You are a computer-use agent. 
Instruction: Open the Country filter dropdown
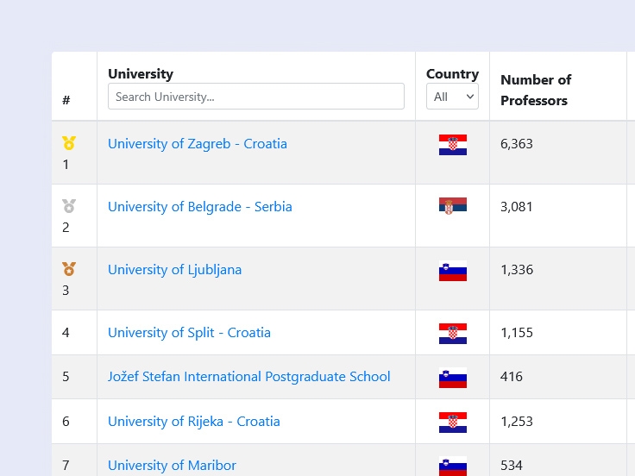click(x=452, y=97)
